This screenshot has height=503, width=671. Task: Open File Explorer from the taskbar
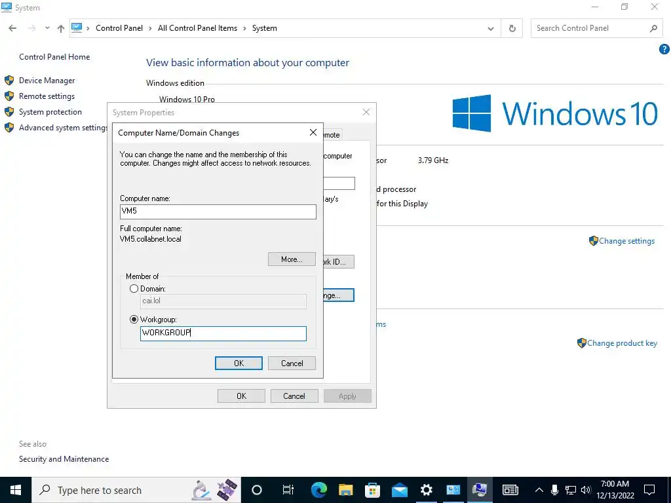pyautogui.click(x=345, y=490)
